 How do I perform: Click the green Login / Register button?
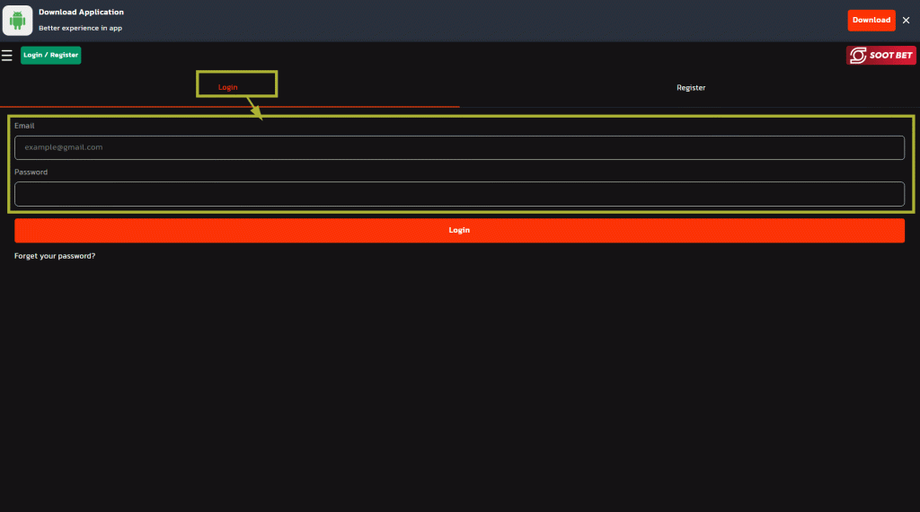[51, 56]
